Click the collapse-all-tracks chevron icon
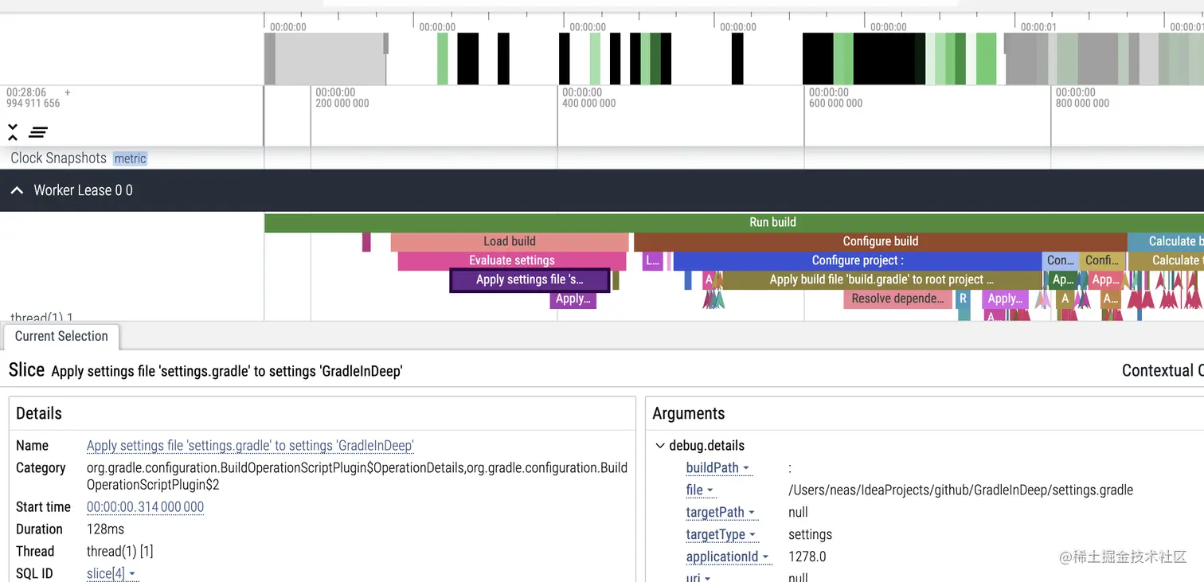Image resolution: width=1204 pixels, height=582 pixels. 12,132
